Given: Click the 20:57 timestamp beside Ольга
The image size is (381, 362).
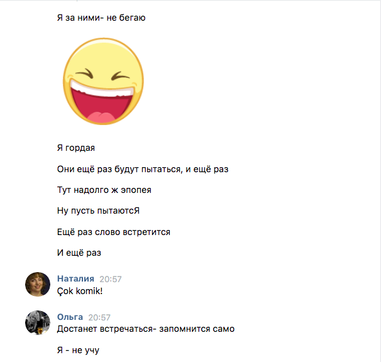Looking at the screenshot, I should (x=99, y=317).
